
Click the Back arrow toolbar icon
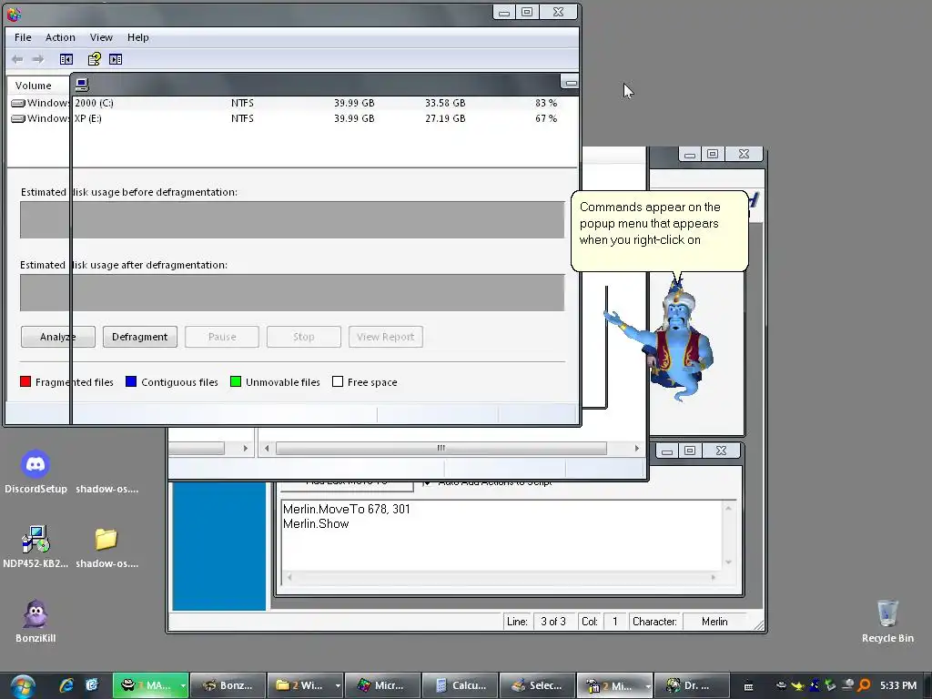[17, 59]
